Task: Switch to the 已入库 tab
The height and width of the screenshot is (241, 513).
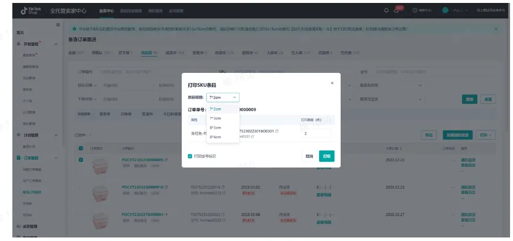Action: pos(300,53)
